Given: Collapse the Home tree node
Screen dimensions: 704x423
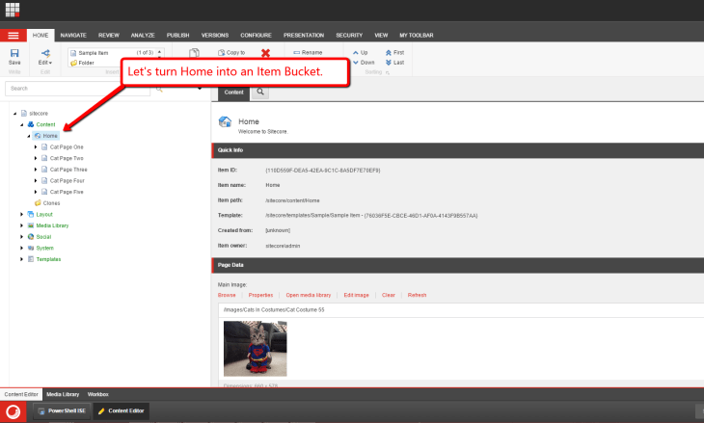Looking at the screenshot, I should point(29,136).
